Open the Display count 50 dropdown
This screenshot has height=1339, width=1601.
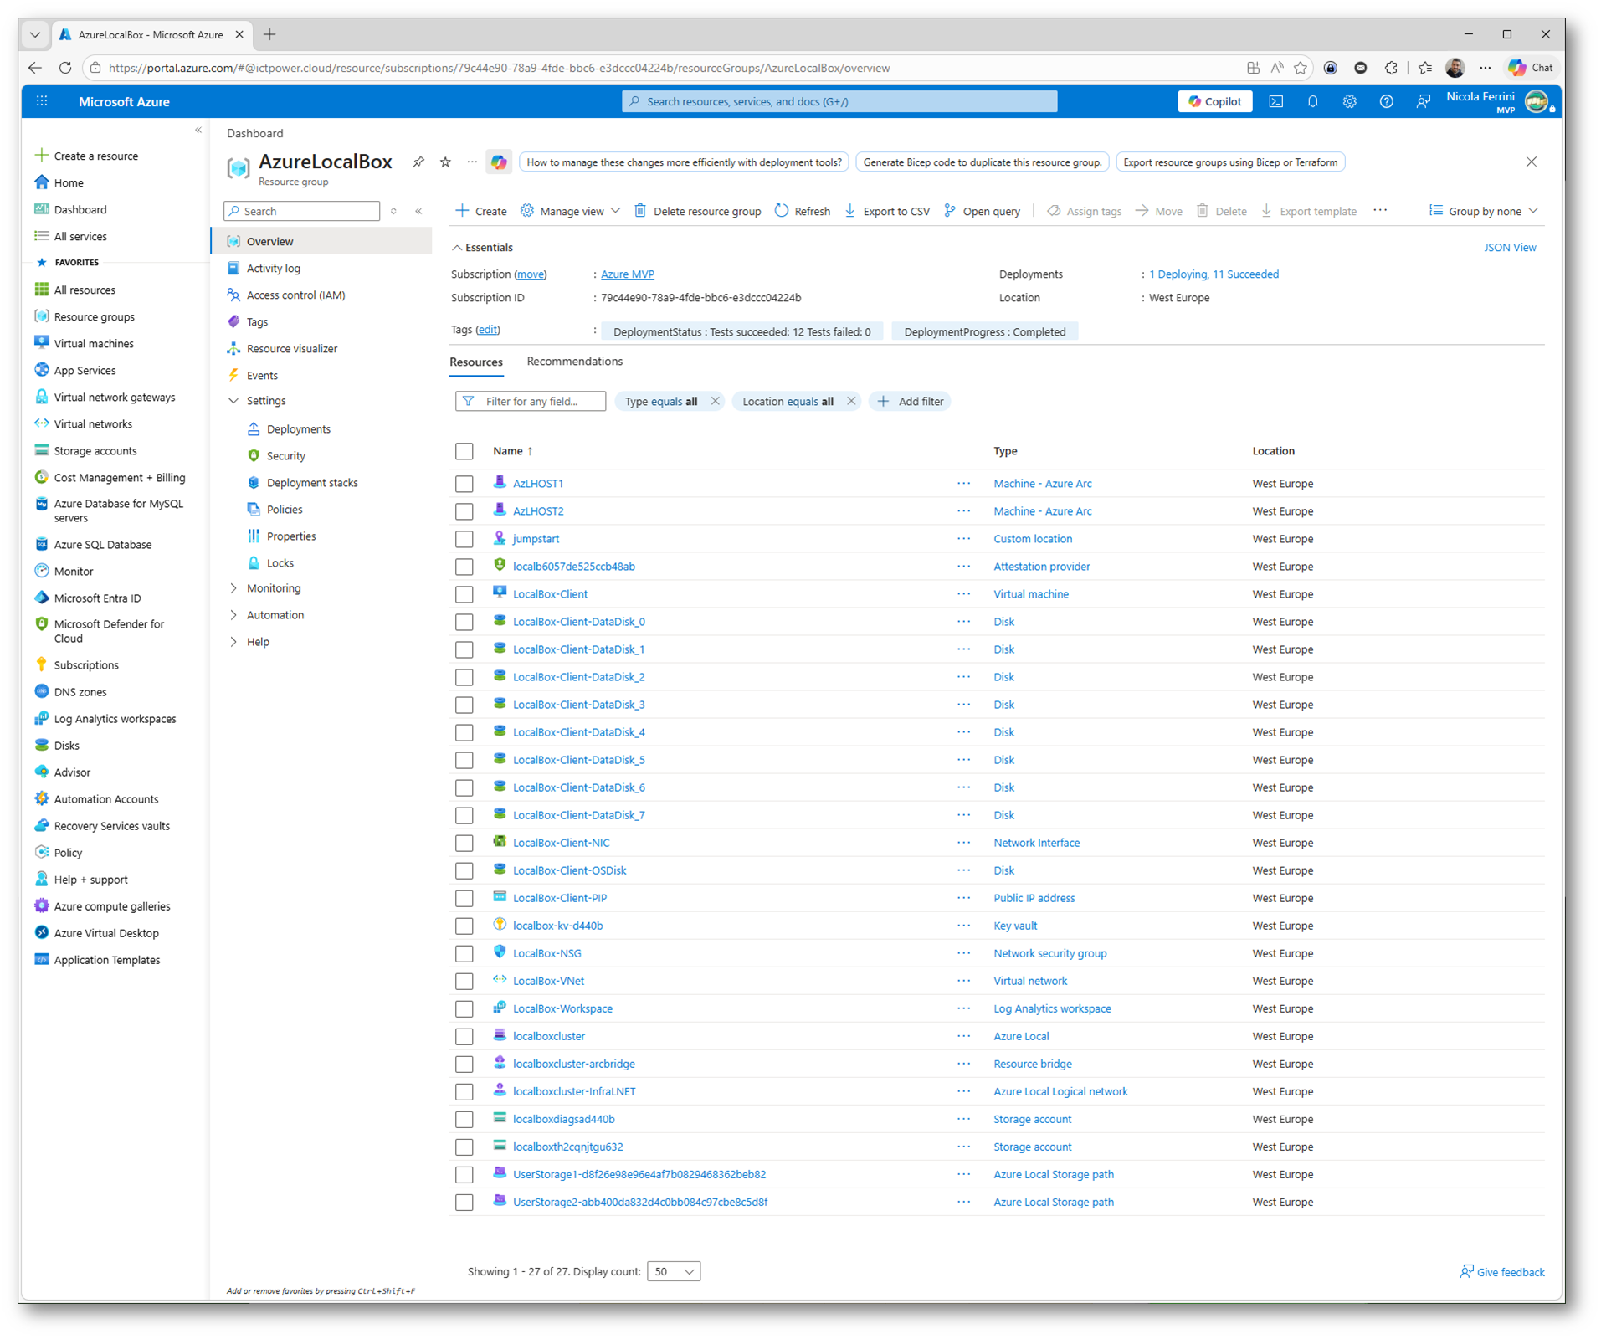(x=674, y=1271)
